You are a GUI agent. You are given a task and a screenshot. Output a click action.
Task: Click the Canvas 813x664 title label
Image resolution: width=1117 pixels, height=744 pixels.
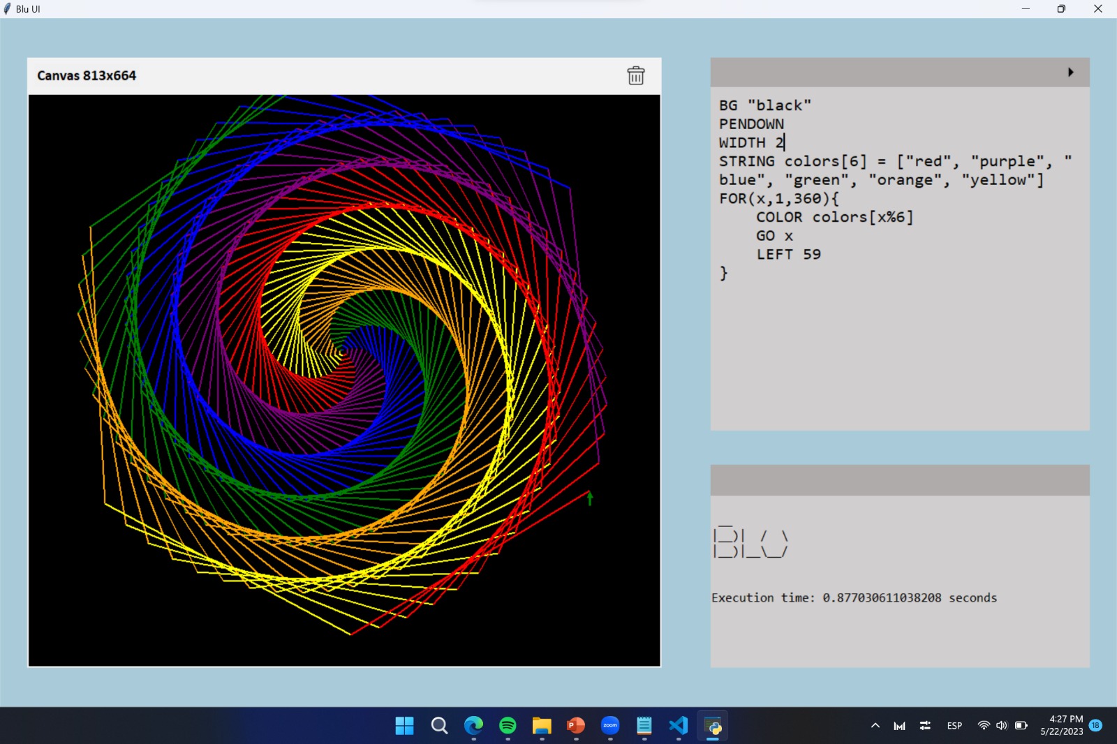click(x=87, y=75)
